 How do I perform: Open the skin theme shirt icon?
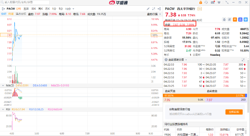click(x=219, y=2)
